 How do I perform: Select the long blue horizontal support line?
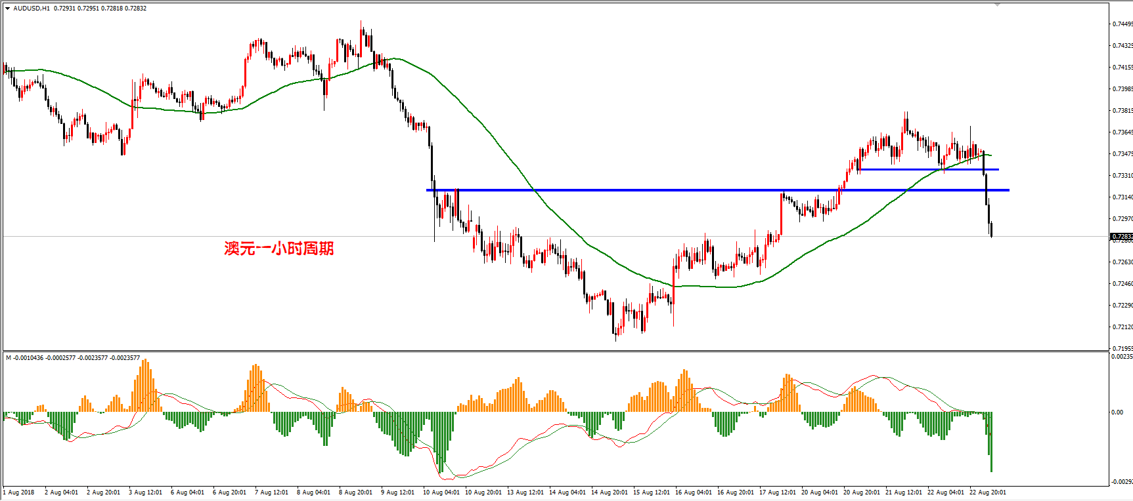click(x=718, y=190)
